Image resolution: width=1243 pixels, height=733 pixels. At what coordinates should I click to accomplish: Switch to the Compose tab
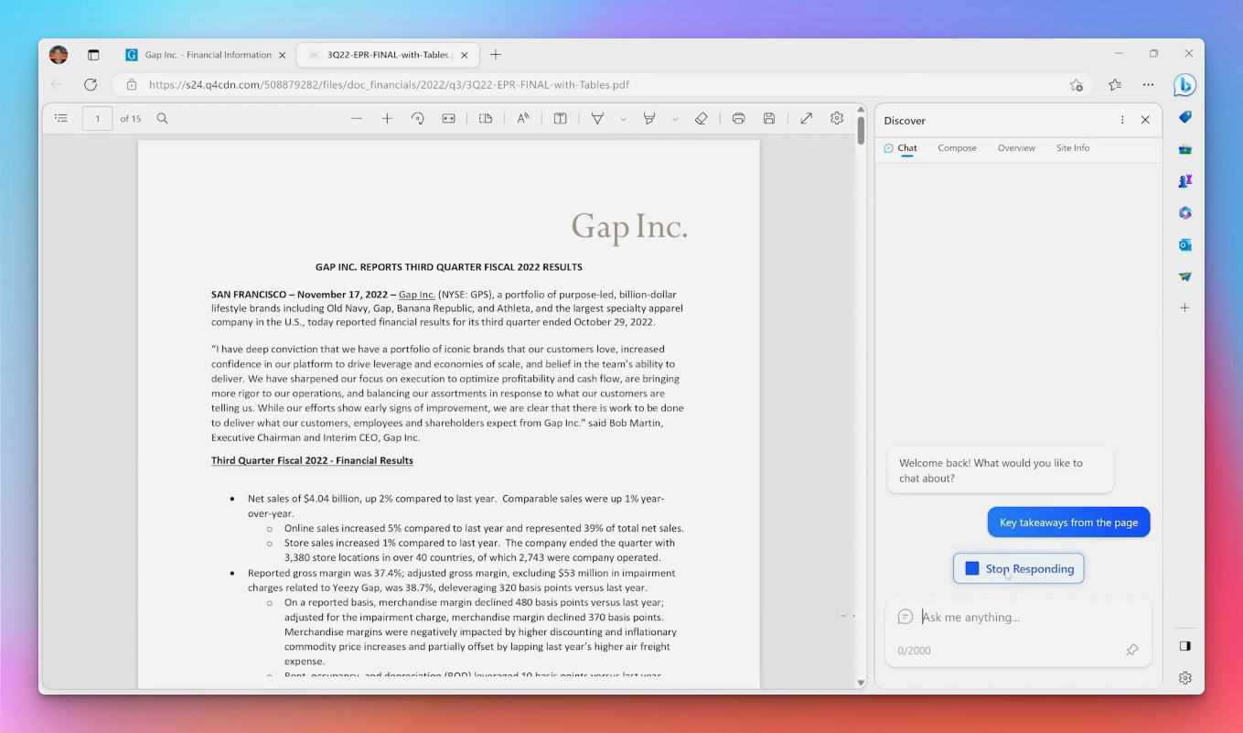957,148
